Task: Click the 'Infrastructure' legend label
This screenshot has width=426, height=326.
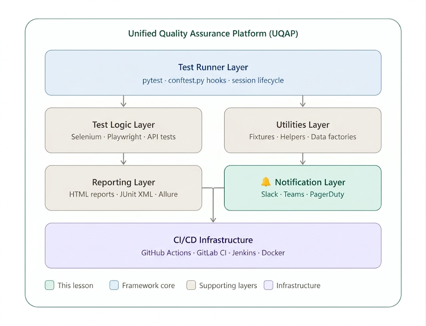Action: click(298, 286)
